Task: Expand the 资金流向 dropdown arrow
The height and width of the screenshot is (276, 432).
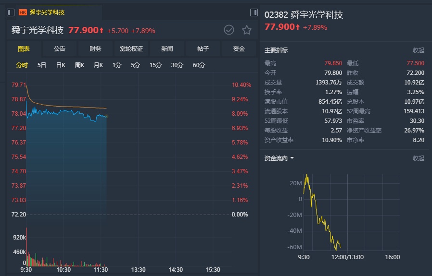Action: click(292, 158)
